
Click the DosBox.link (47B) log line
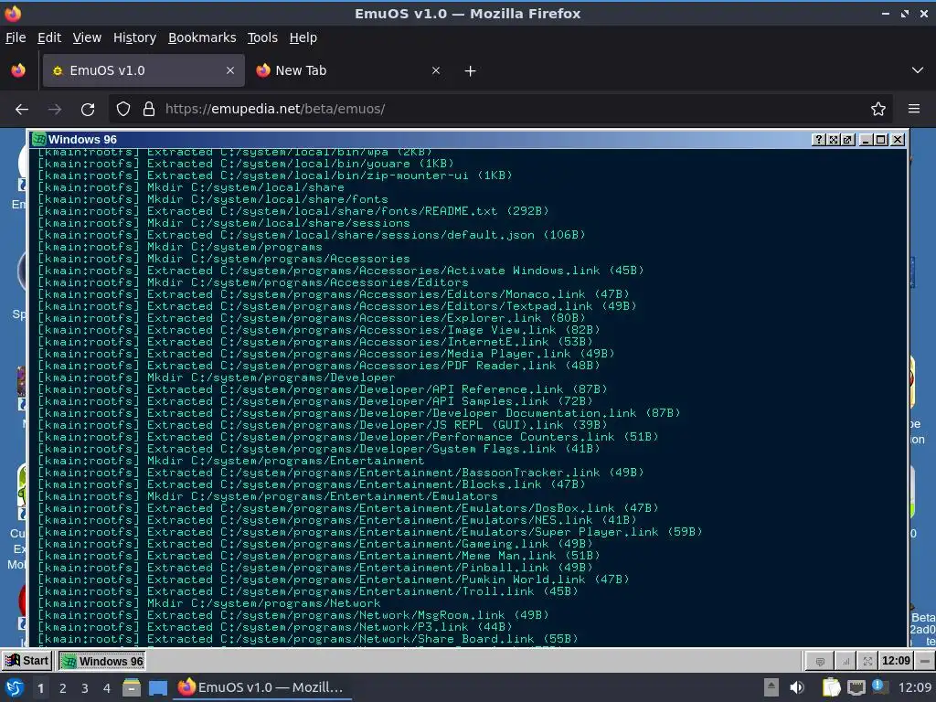click(x=348, y=508)
